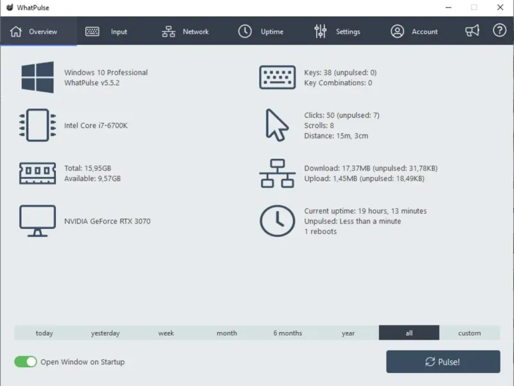Select the week time range
Viewport: 514px width, 386px height.
166,333
